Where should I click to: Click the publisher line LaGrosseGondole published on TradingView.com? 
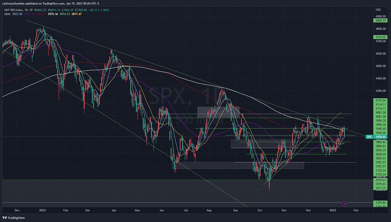pyautogui.click(x=34, y=3)
